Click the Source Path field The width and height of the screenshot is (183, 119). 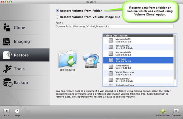tap(114, 26)
